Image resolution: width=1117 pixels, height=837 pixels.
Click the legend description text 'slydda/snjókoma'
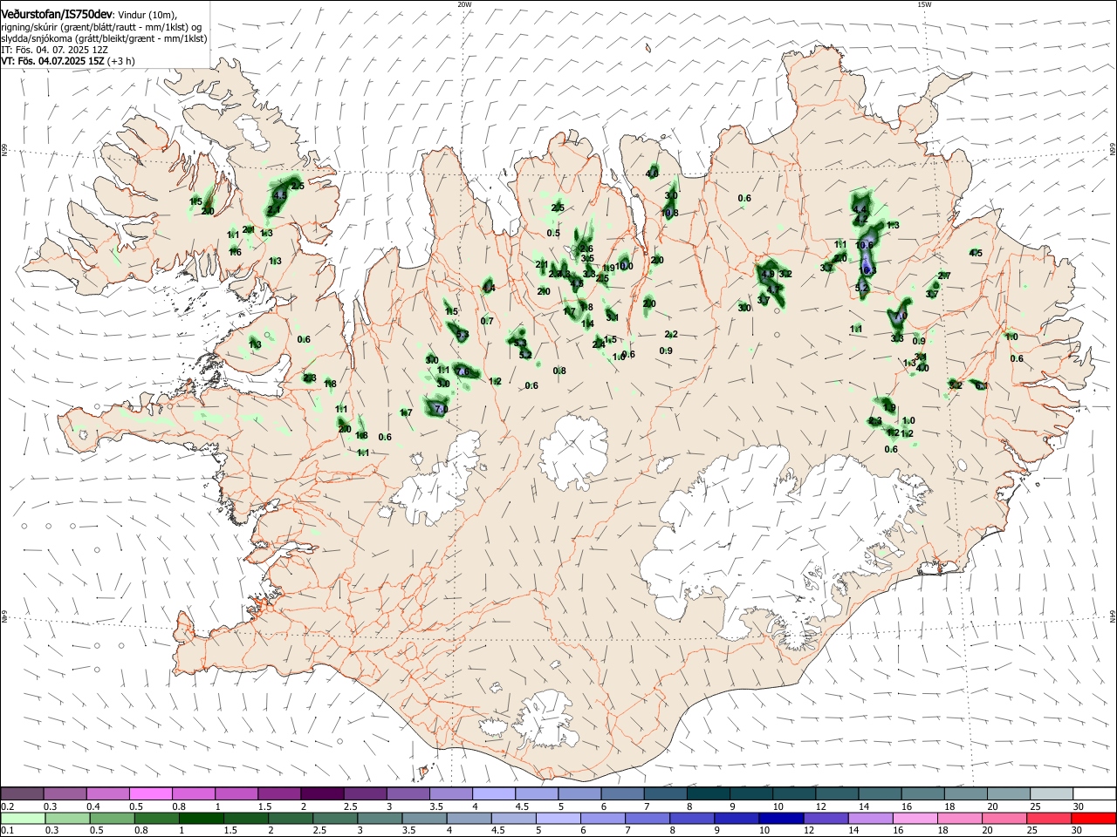tap(38, 38)
